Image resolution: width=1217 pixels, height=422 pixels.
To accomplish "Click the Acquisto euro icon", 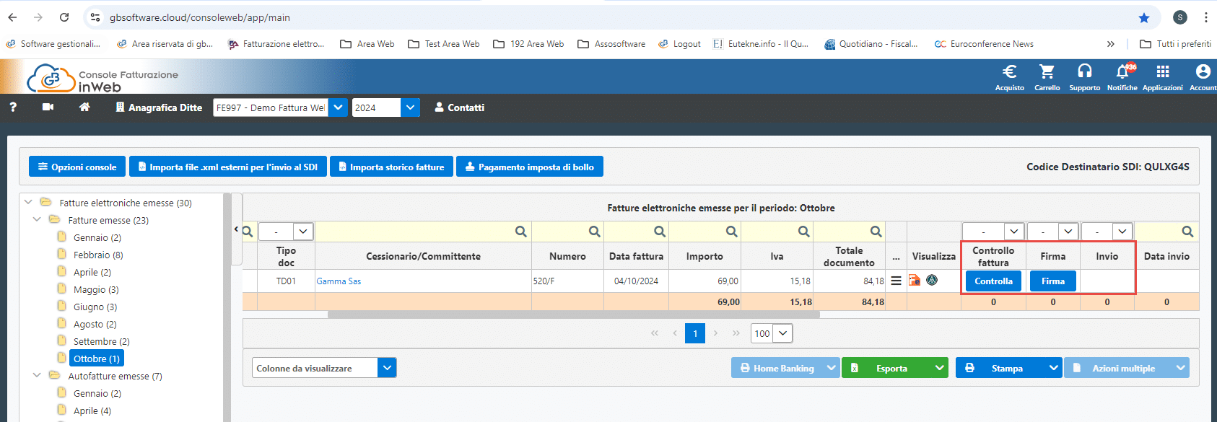I will coord(1009,72).
